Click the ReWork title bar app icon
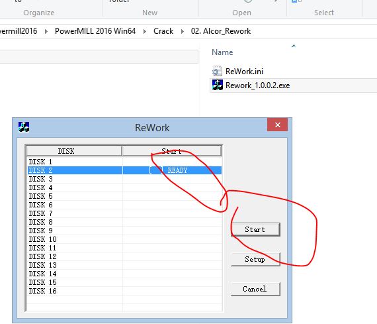Image resolution: width=377 pixels, height=324 pixels. pyautogui.click(x=24, y=127)
